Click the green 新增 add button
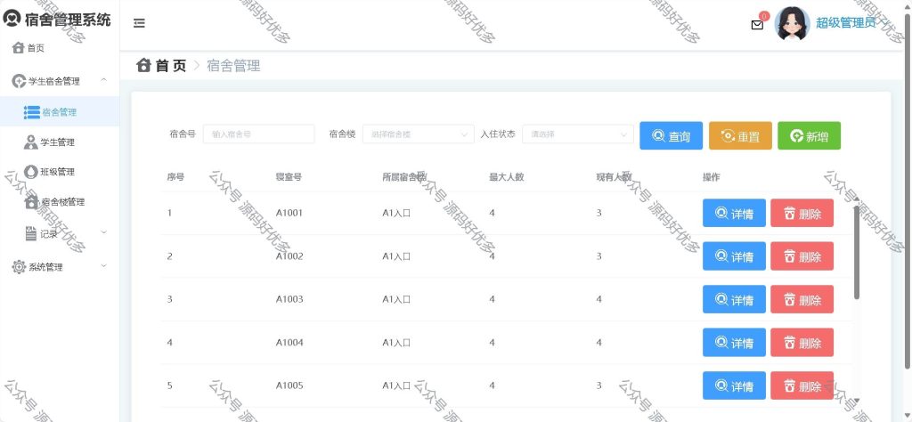912x422 pixels. pyautogui.click(x=809, y=136)
